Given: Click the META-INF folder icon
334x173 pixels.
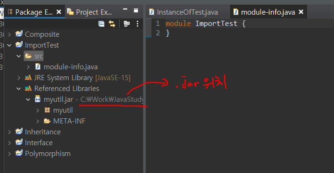Looking at the screenshot, I should click(47, 121).
